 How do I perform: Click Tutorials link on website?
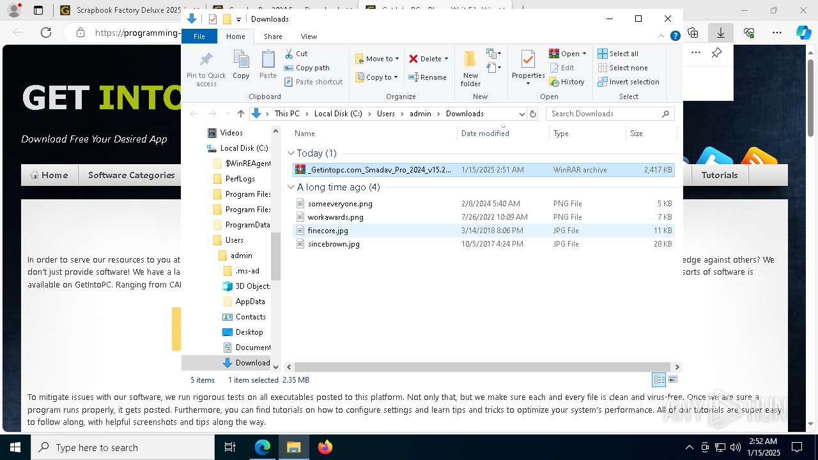pyautogui.click(x=719, y=175)
